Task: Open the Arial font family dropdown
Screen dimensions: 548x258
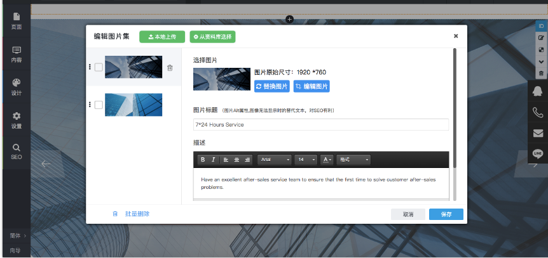Action: pos(275,160)
